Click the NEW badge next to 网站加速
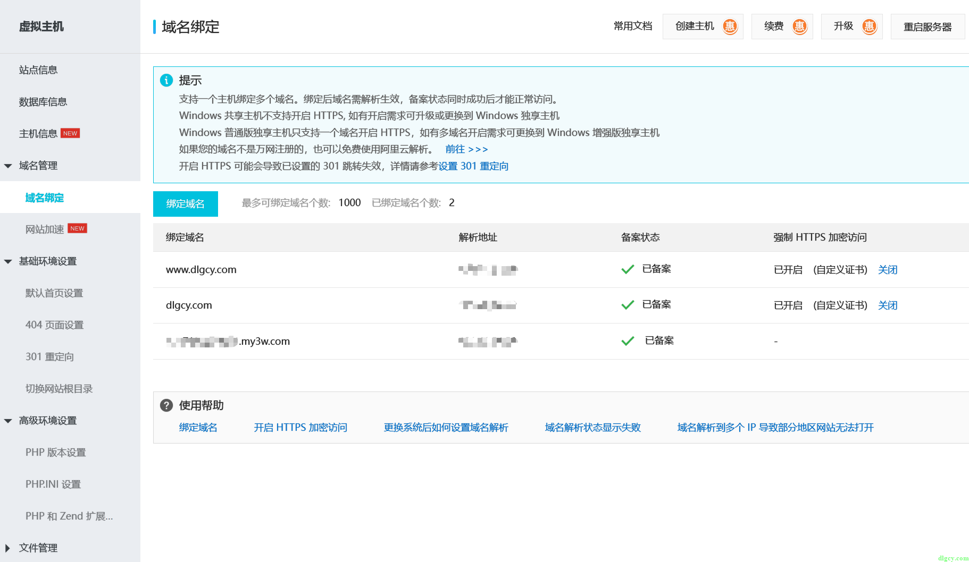The height and width of the screenshot is (562, 969). click(x=77, y=228)
